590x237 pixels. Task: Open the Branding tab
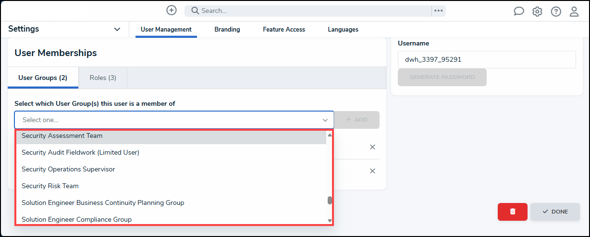(227, 29)
